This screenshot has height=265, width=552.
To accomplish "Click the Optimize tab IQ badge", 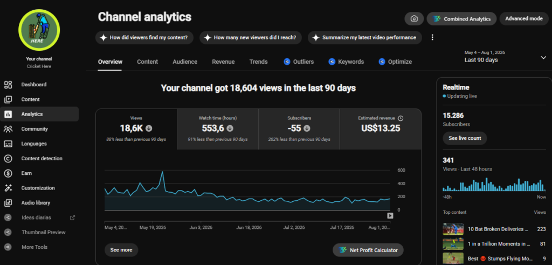I will pyautogui.click(x=382, y=62).
